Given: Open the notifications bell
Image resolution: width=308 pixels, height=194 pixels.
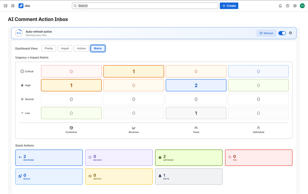Looking at the screenshot, I should pos(280,6).
